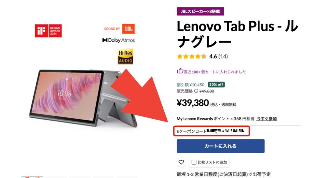Check the 比較リストに追加 checkbox
Screen dimensions: 316x178
(194, 162)
